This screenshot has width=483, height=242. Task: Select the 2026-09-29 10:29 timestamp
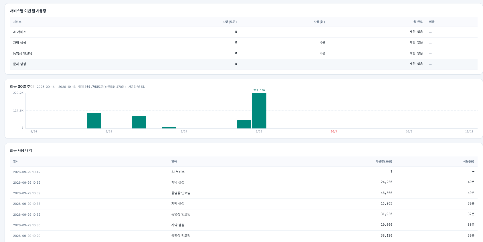pyautogui.click(x=27, y=236)
